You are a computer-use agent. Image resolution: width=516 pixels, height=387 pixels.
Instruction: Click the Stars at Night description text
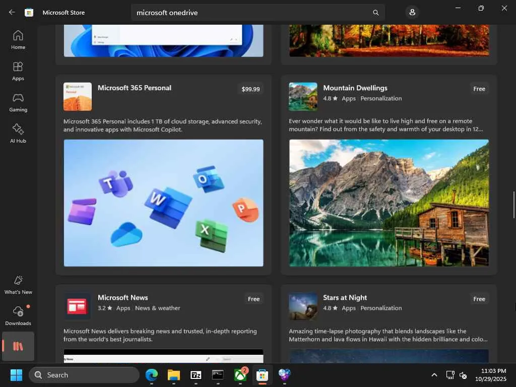(389, 335)
